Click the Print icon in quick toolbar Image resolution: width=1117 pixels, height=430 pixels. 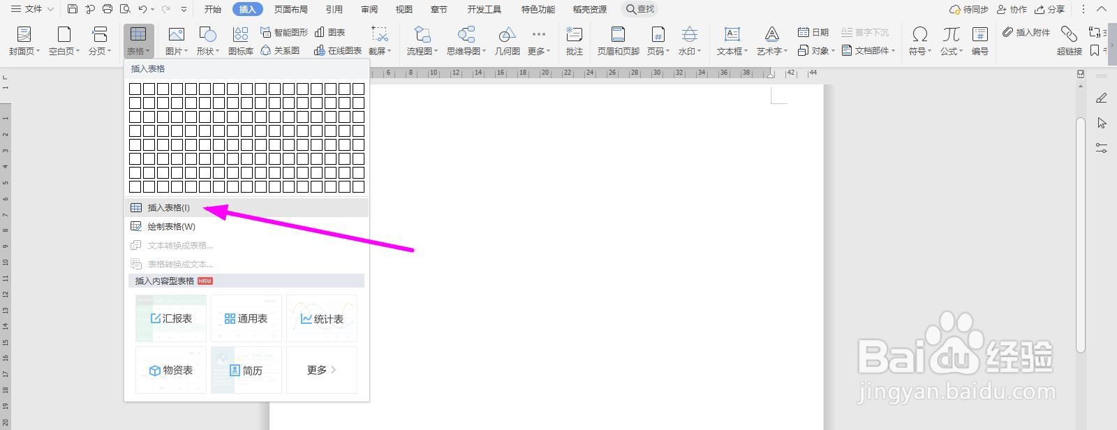coord(108,9)
